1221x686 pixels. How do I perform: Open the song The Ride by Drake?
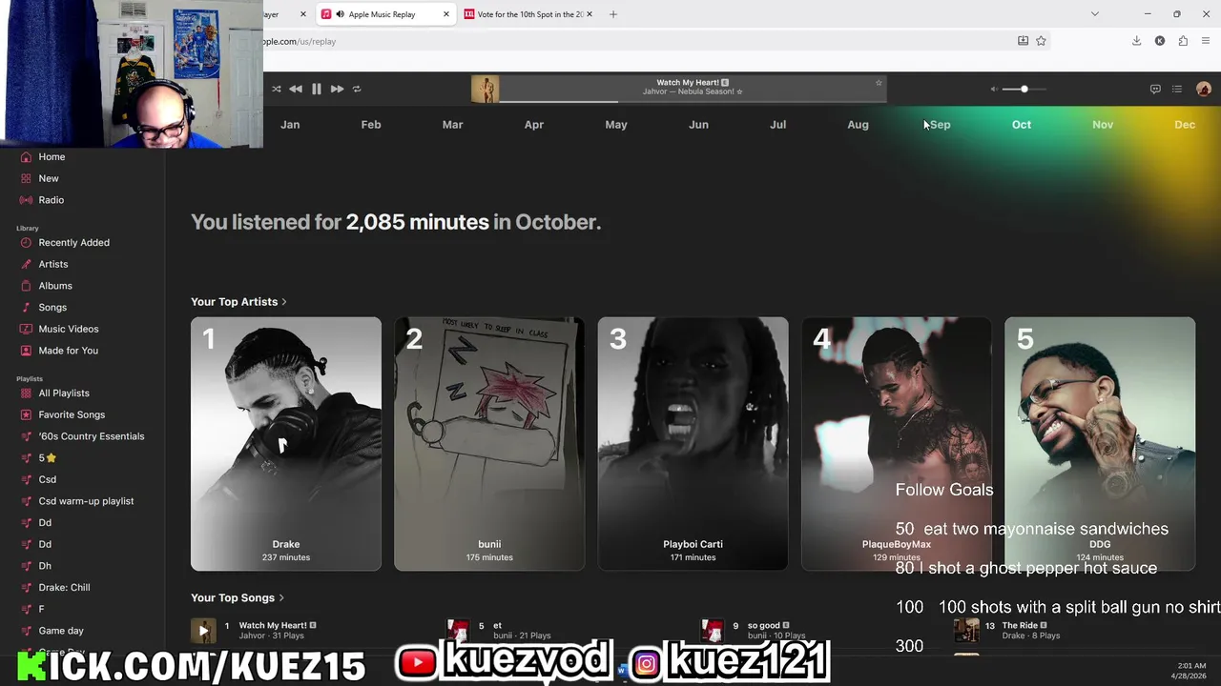tap(1020, 626)
